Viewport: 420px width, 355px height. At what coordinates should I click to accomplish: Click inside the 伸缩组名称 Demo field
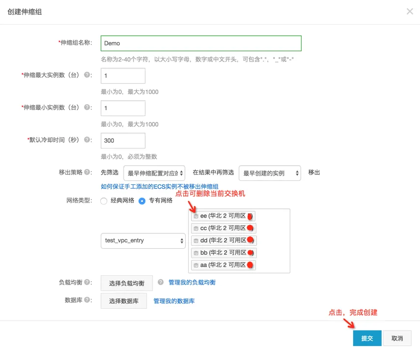pos(200,43)
